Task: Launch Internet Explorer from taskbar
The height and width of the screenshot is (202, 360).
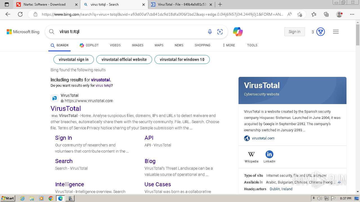Action: [x=23, y=198]
